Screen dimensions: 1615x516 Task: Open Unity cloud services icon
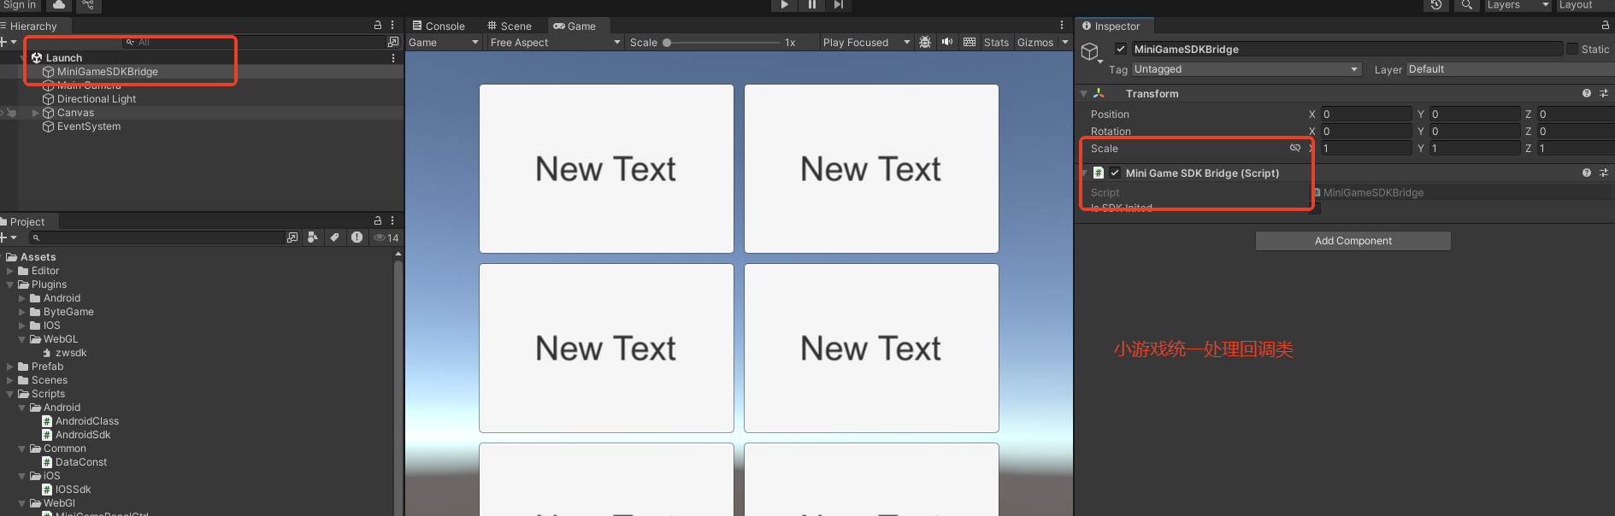[59, 5]
